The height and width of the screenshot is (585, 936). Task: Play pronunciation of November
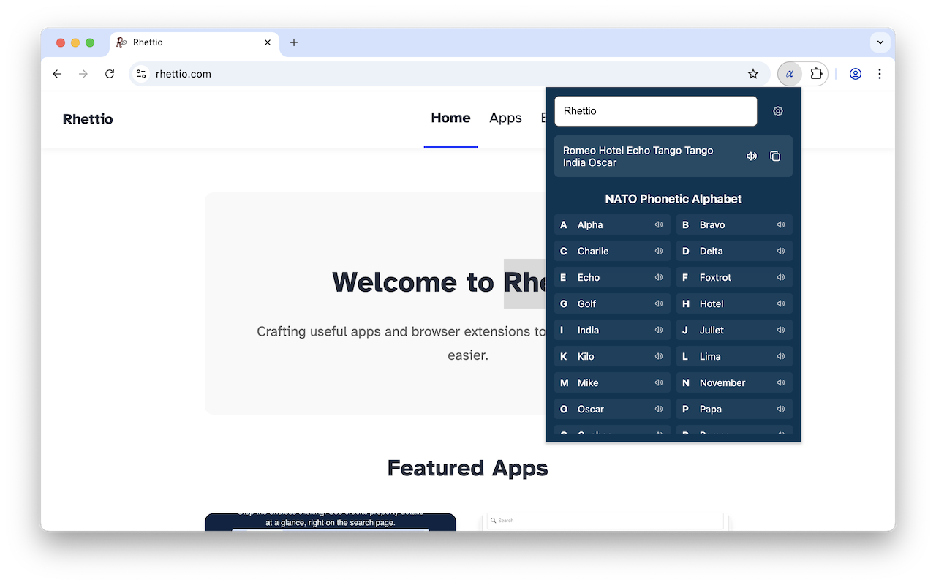pos(781,382)
